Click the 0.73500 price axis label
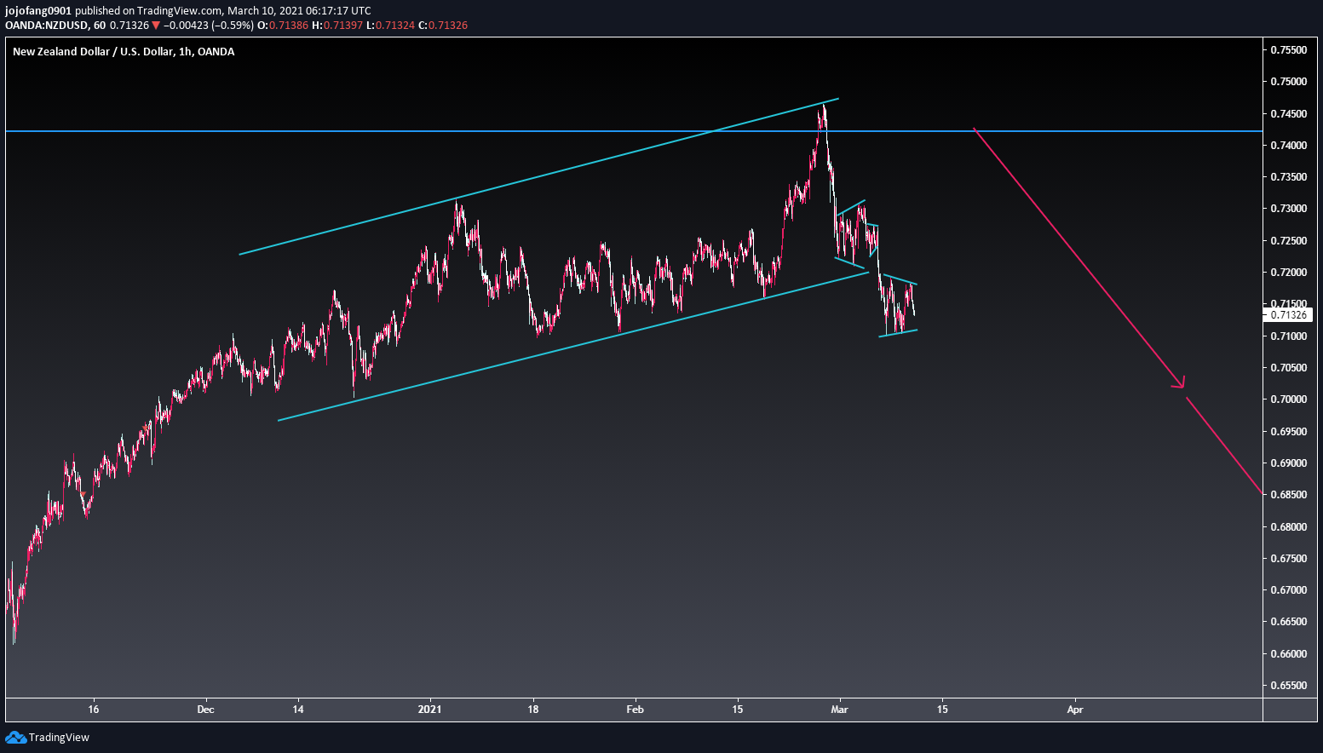Image resolution: width=1323 pixels, height=753 pixels. pyautogui.click(x=1288, y=177)
